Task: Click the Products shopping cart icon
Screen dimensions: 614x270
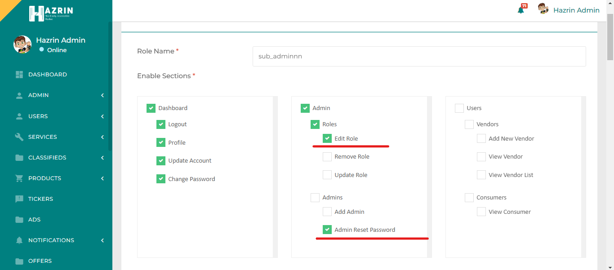Action: tap(19, 178)
